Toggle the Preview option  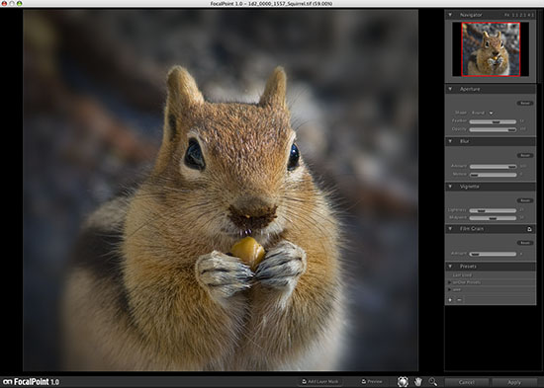tap(371, 381)
